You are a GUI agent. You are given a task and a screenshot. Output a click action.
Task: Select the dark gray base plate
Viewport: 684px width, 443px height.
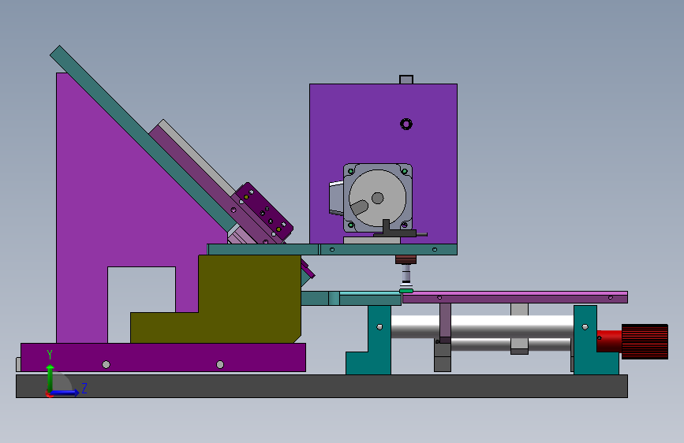(x=322, y=386)
